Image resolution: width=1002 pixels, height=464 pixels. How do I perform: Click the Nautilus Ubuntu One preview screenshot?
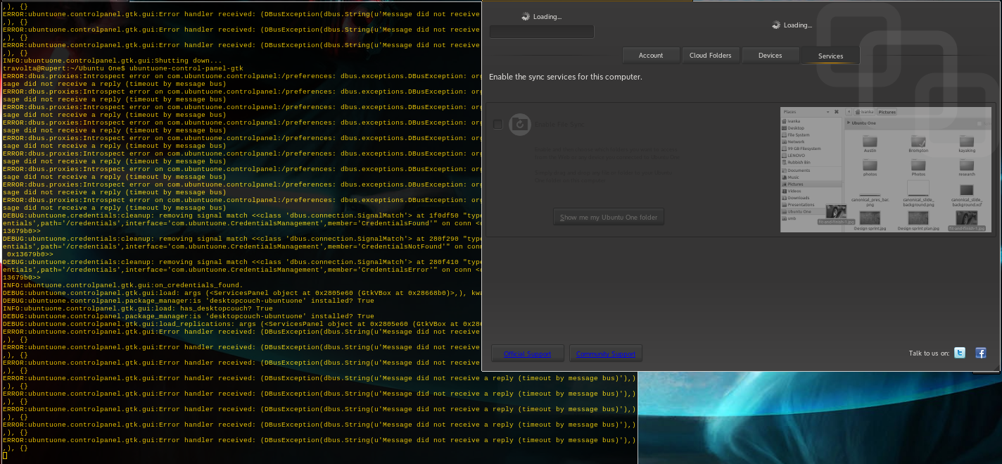point(885,169)
